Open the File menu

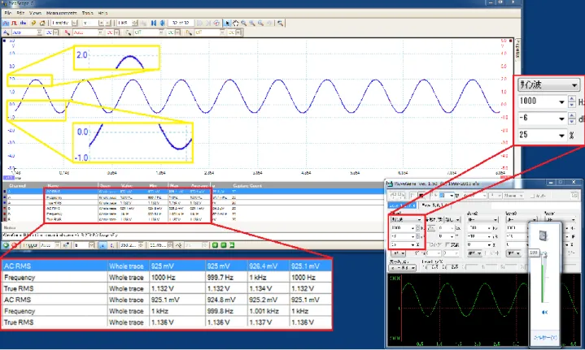pyautogui.click(x=8, y=13)
